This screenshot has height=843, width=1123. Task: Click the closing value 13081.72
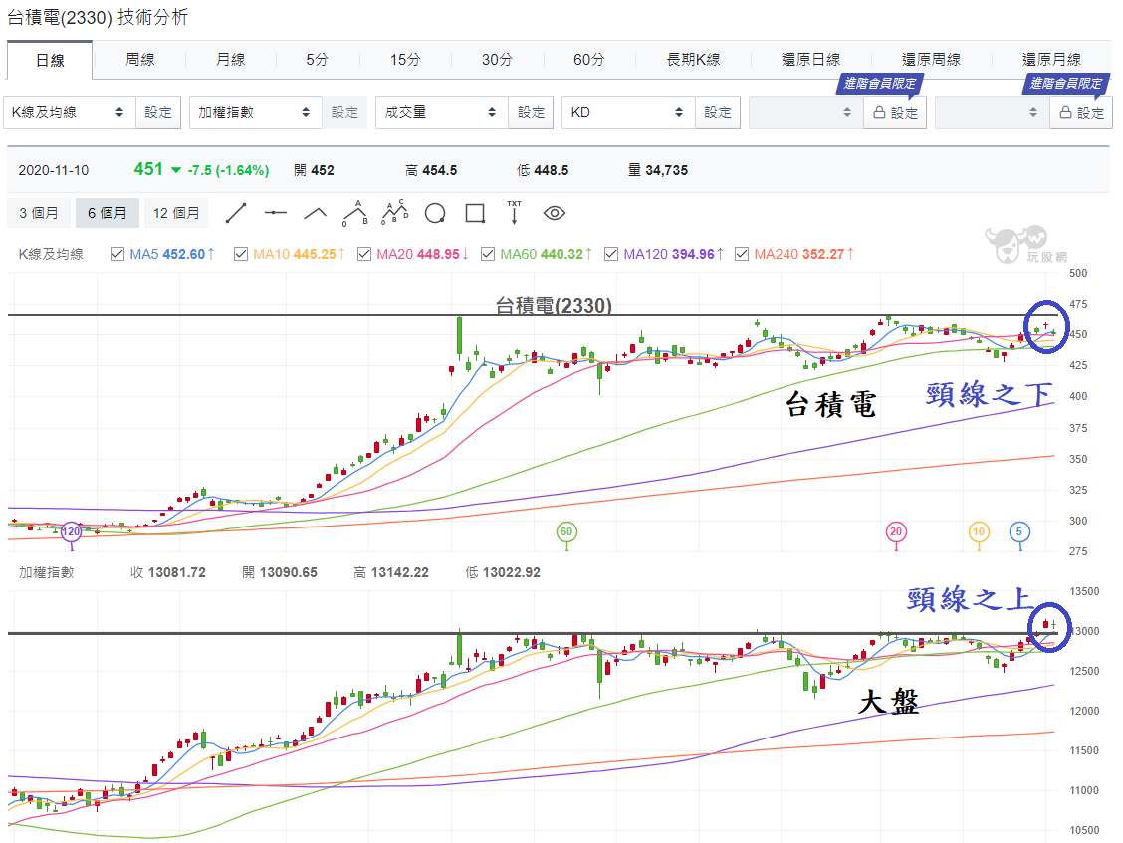tap(177, 573)
